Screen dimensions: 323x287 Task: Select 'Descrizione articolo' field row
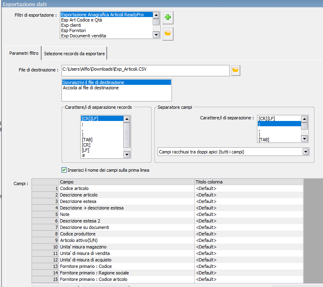[x=127, y=195]
